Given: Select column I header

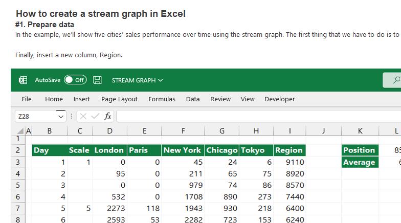Looking at the screenshot, I should click(289, 131).
